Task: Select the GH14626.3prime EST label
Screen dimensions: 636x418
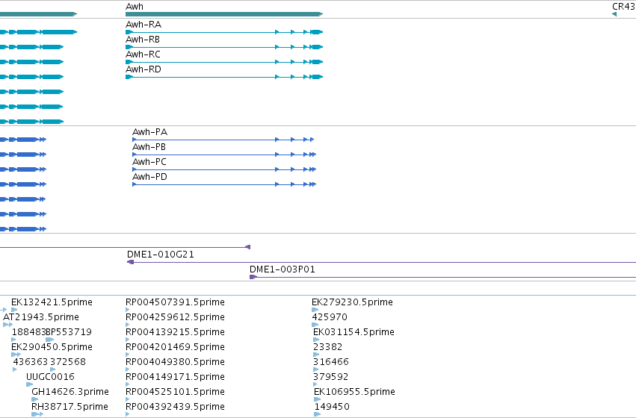Action: 70,392
